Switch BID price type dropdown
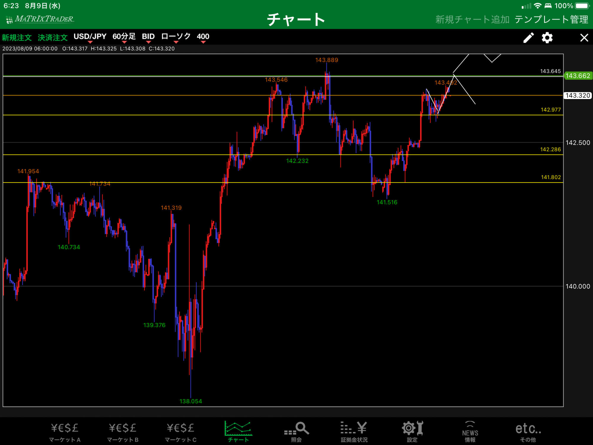 point(148,37)
